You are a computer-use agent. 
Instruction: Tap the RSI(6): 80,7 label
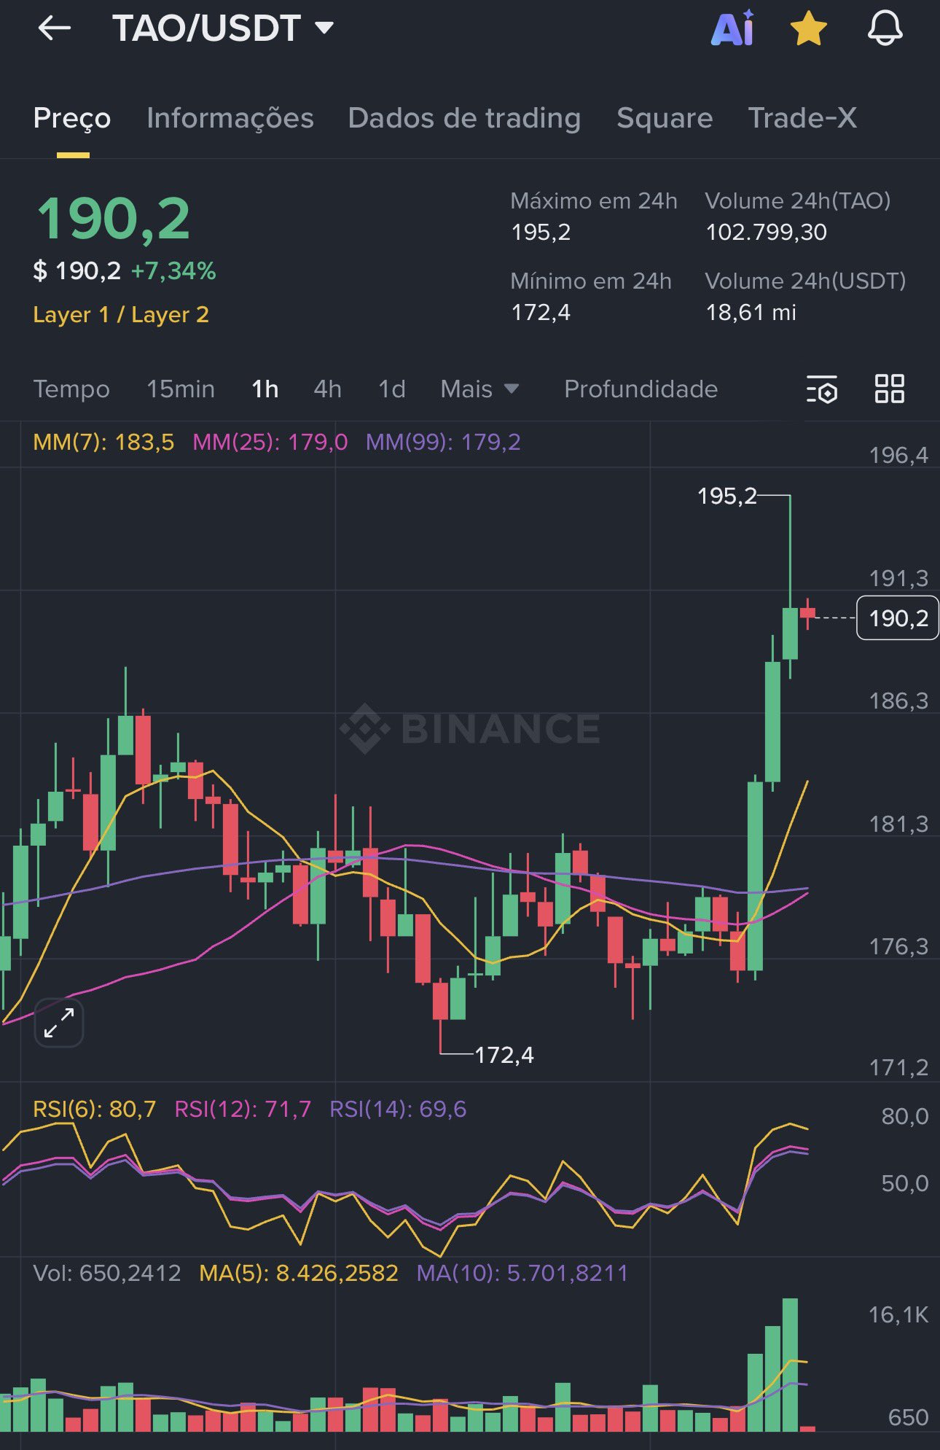coord(95,1109)
